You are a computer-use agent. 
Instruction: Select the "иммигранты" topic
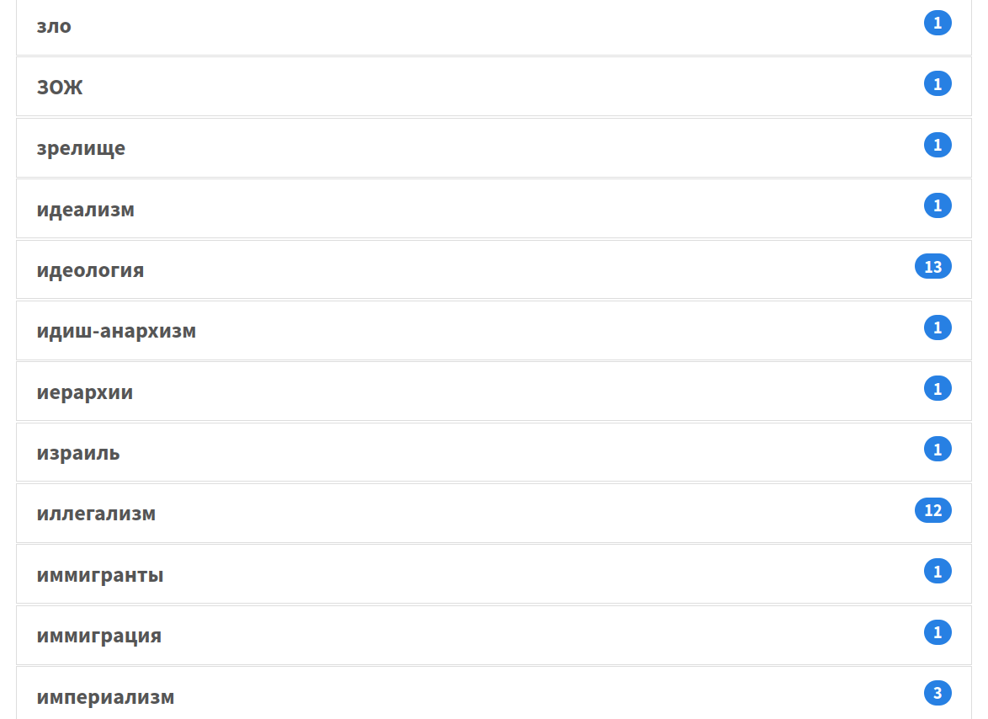tap(100, 575)
